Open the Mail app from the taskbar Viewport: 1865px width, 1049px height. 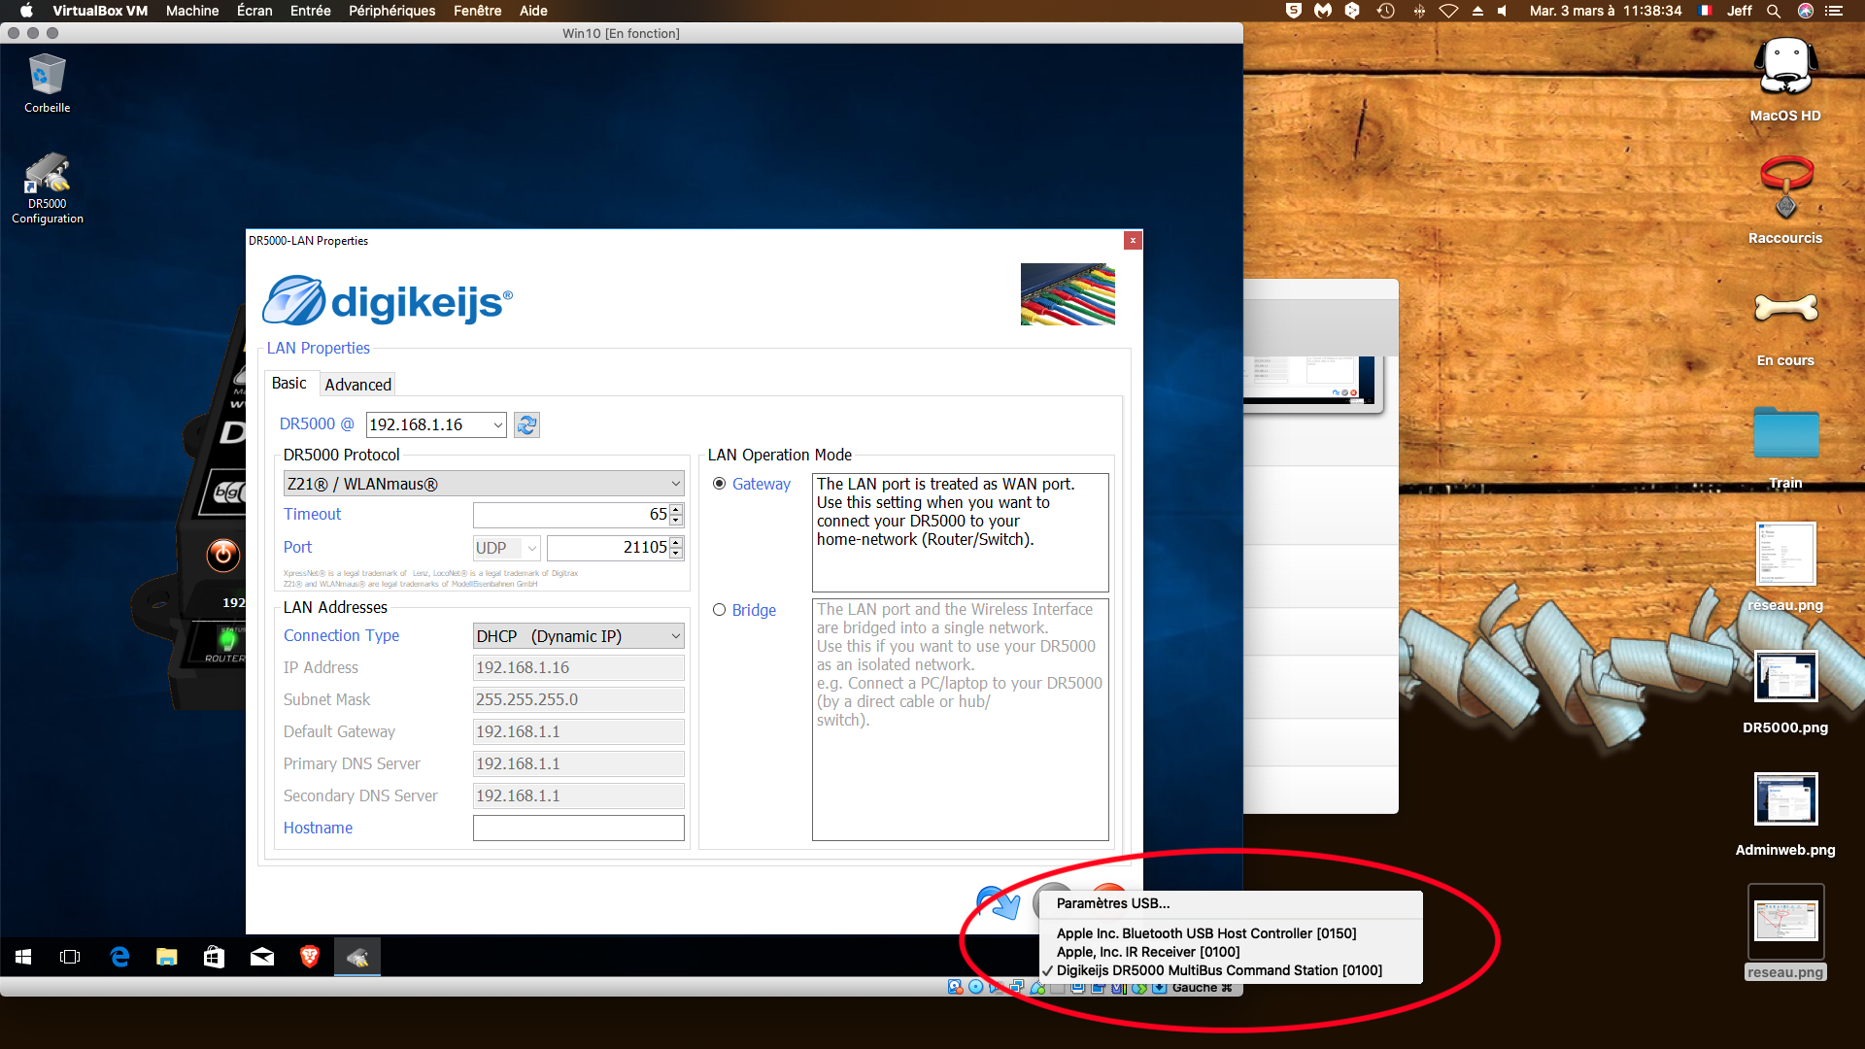point(262,958)
